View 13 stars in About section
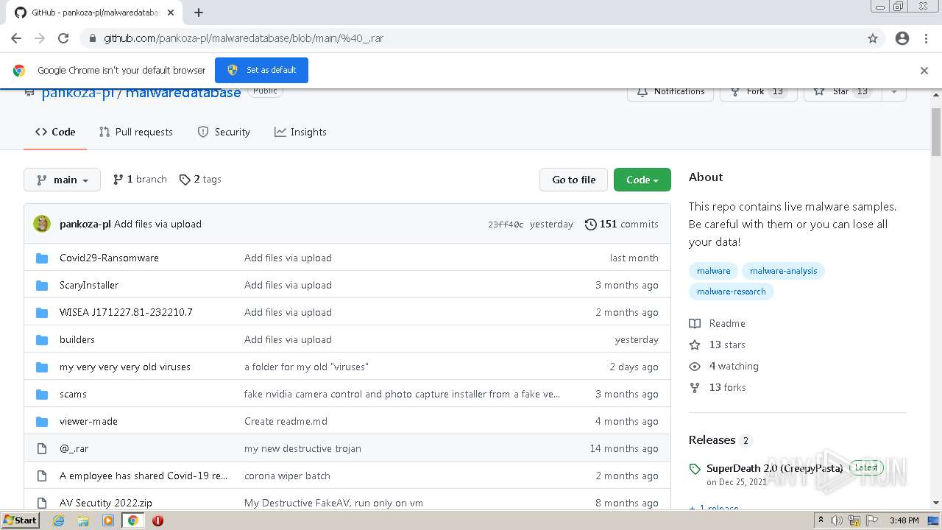 click(718, 344)
